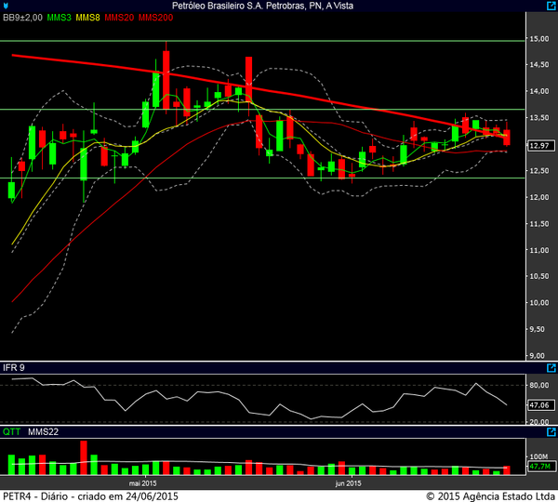558x502 pixels.
Task: Toggle the green MMS3 moving average label
Action: (59, 18)
